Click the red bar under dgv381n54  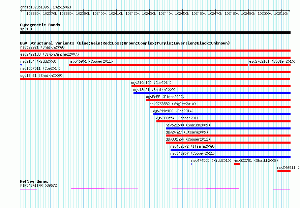228,143
